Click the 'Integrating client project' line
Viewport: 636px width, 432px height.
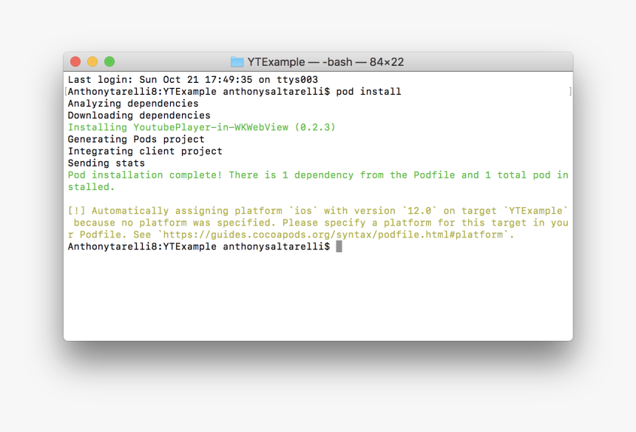pyautogui.click(x=145, y=152)
